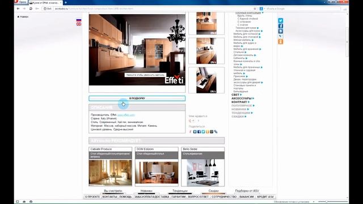Screen dimensions: 363x204
Task: Select the open Effeti kitchen page tab
Action: tap(45, 2)
